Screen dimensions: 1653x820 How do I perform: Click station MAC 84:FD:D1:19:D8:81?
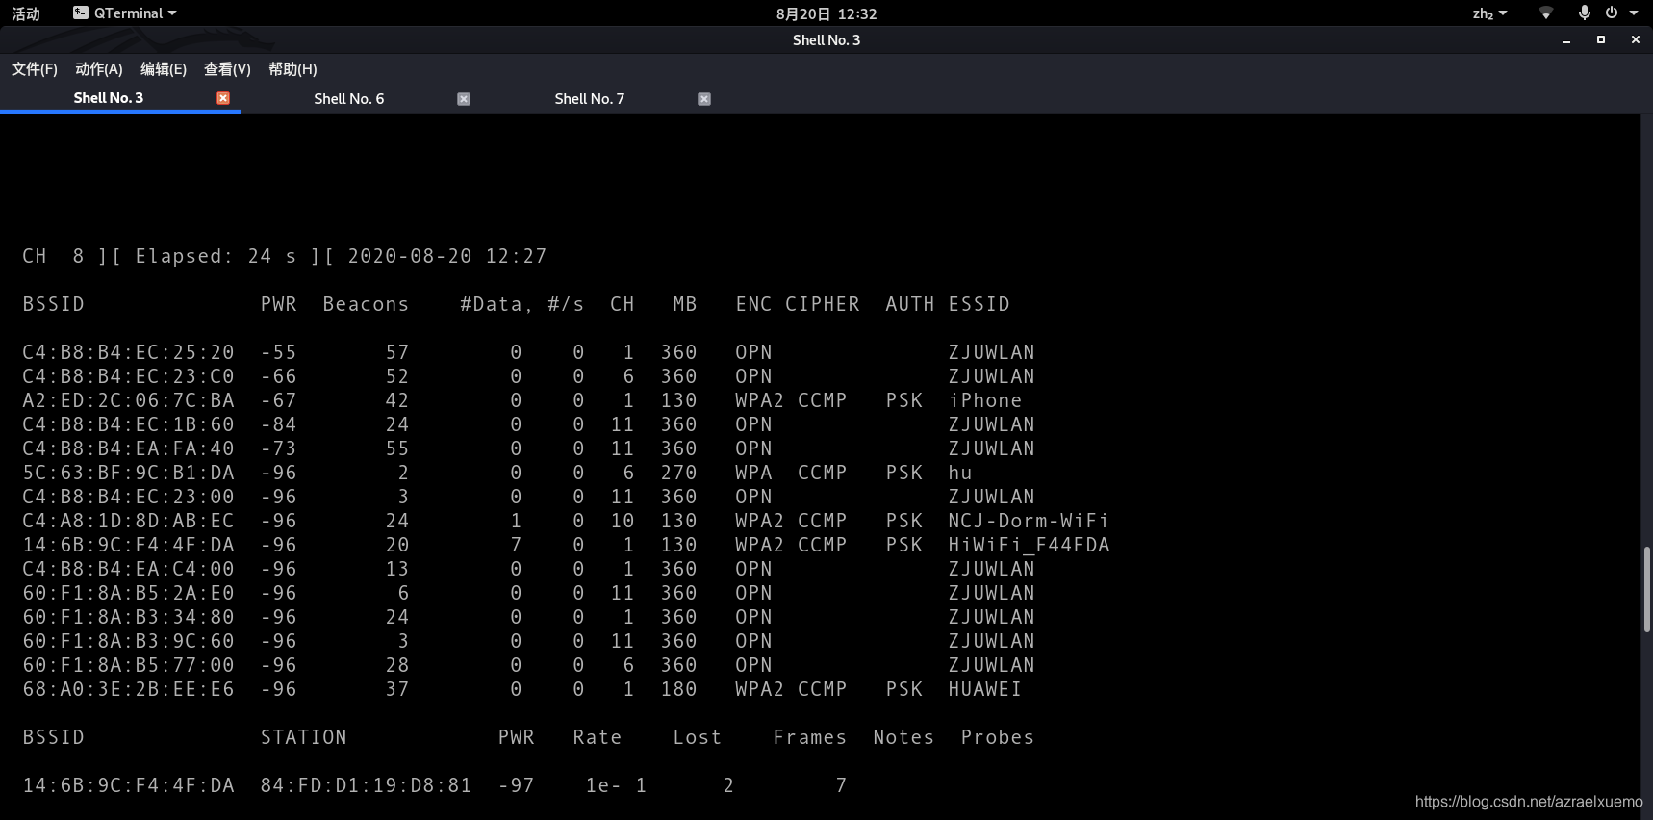[366, 785]
